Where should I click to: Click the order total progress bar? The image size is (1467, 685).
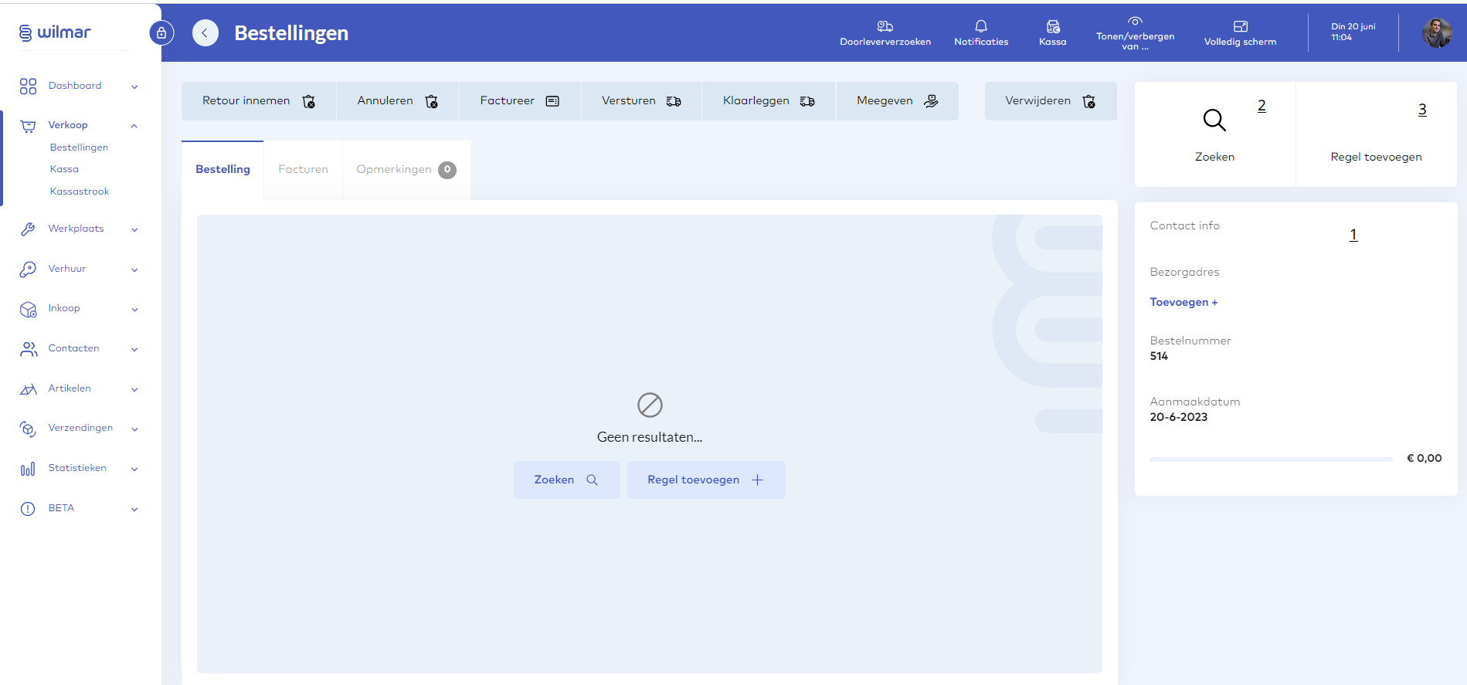1270,459
